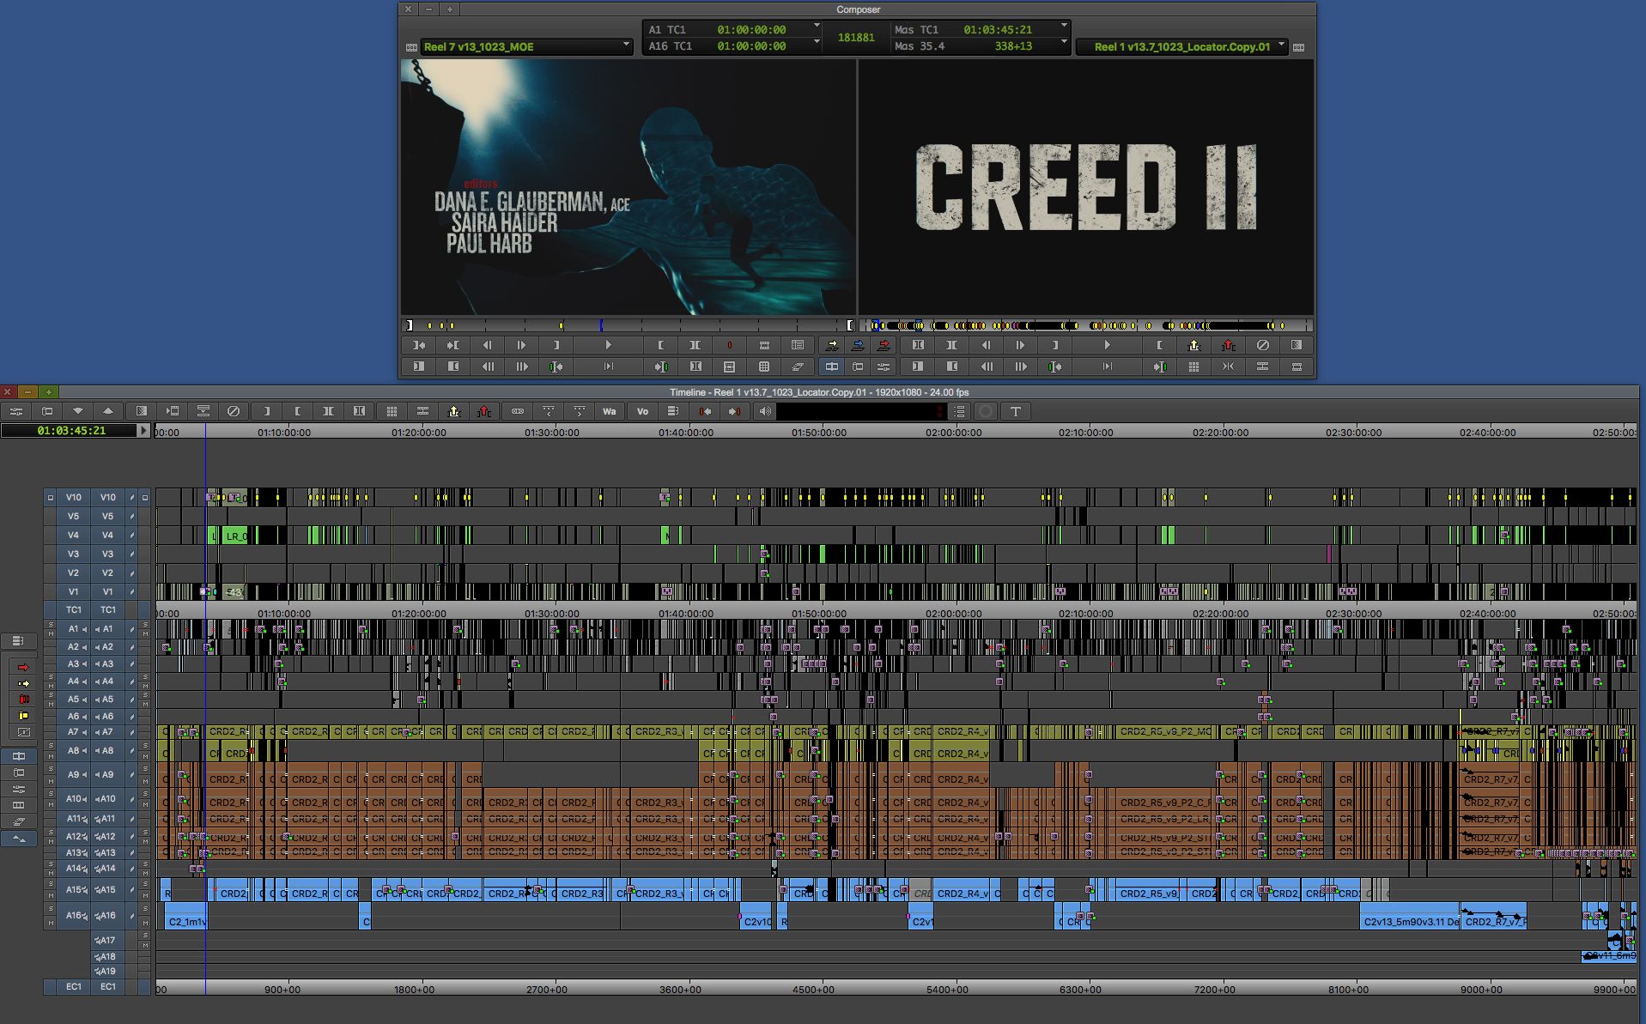Click the record monitor position bar
The image size is (1646, 1024).
click(x=1086, y=325)
